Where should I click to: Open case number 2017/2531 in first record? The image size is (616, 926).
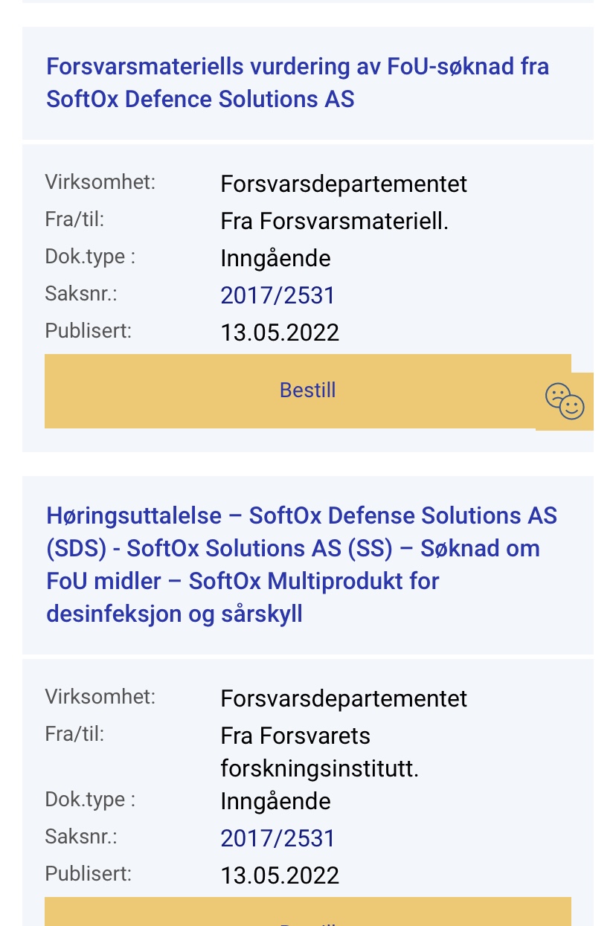(277, 295)
